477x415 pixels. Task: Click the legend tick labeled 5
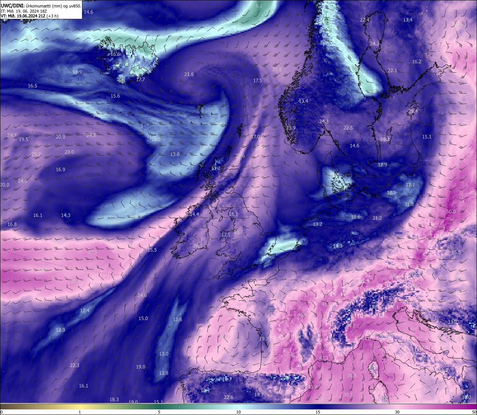point(159,412)
